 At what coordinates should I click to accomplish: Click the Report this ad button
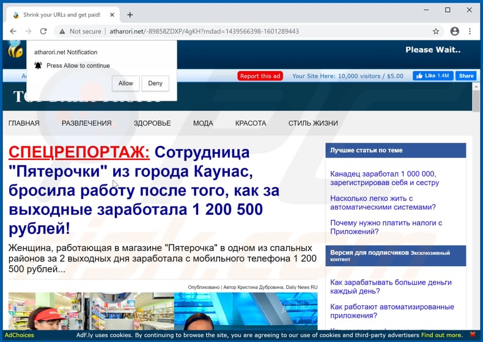coord(260,76)
